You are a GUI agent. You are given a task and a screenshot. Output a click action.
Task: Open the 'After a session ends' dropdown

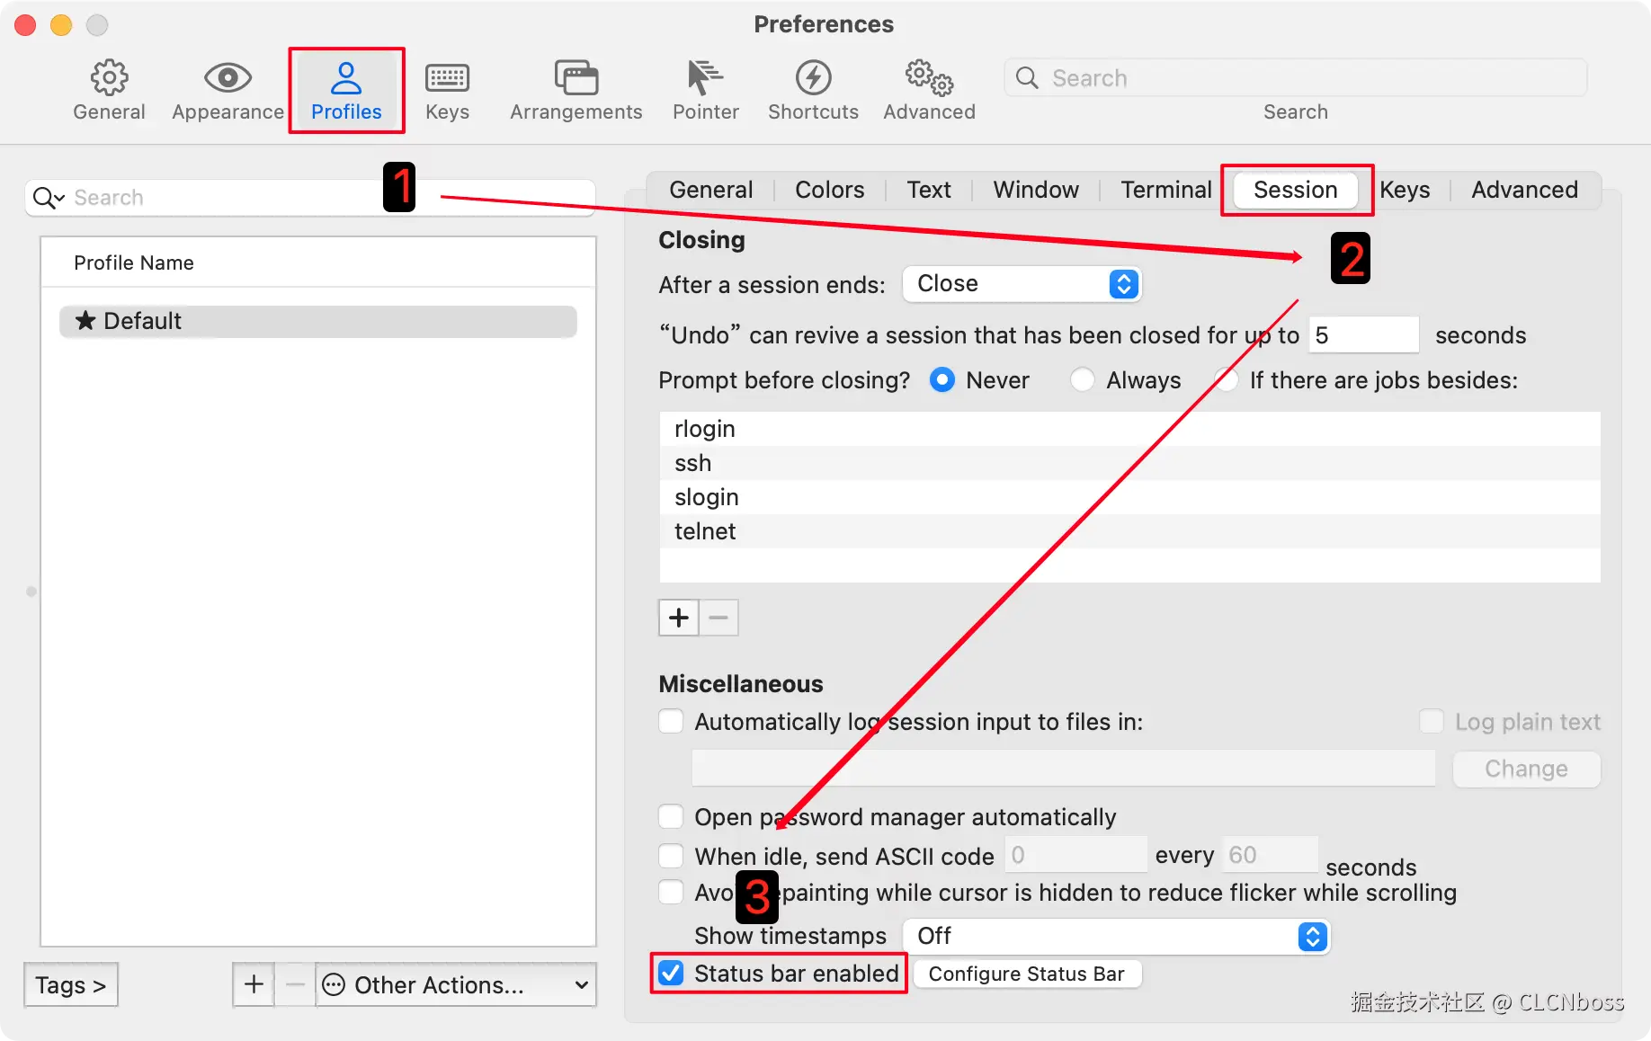[1022, 284]
